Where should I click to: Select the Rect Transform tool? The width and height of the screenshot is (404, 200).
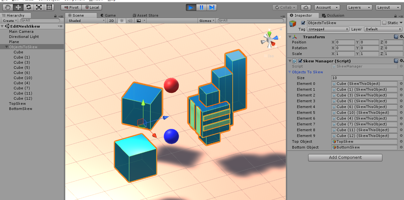(x=49, y=7)
